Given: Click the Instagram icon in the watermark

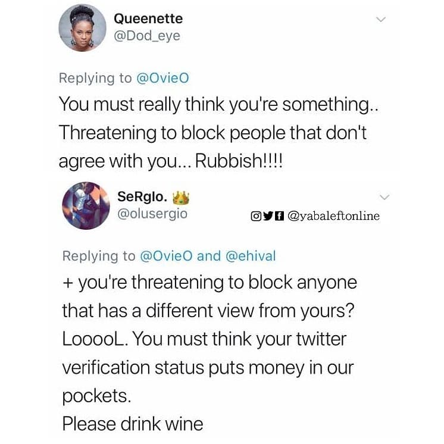Looking at the screenshot, I should [x=257, y=216].
